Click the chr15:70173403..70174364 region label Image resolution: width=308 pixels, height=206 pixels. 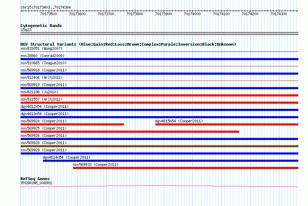point(46,8)
